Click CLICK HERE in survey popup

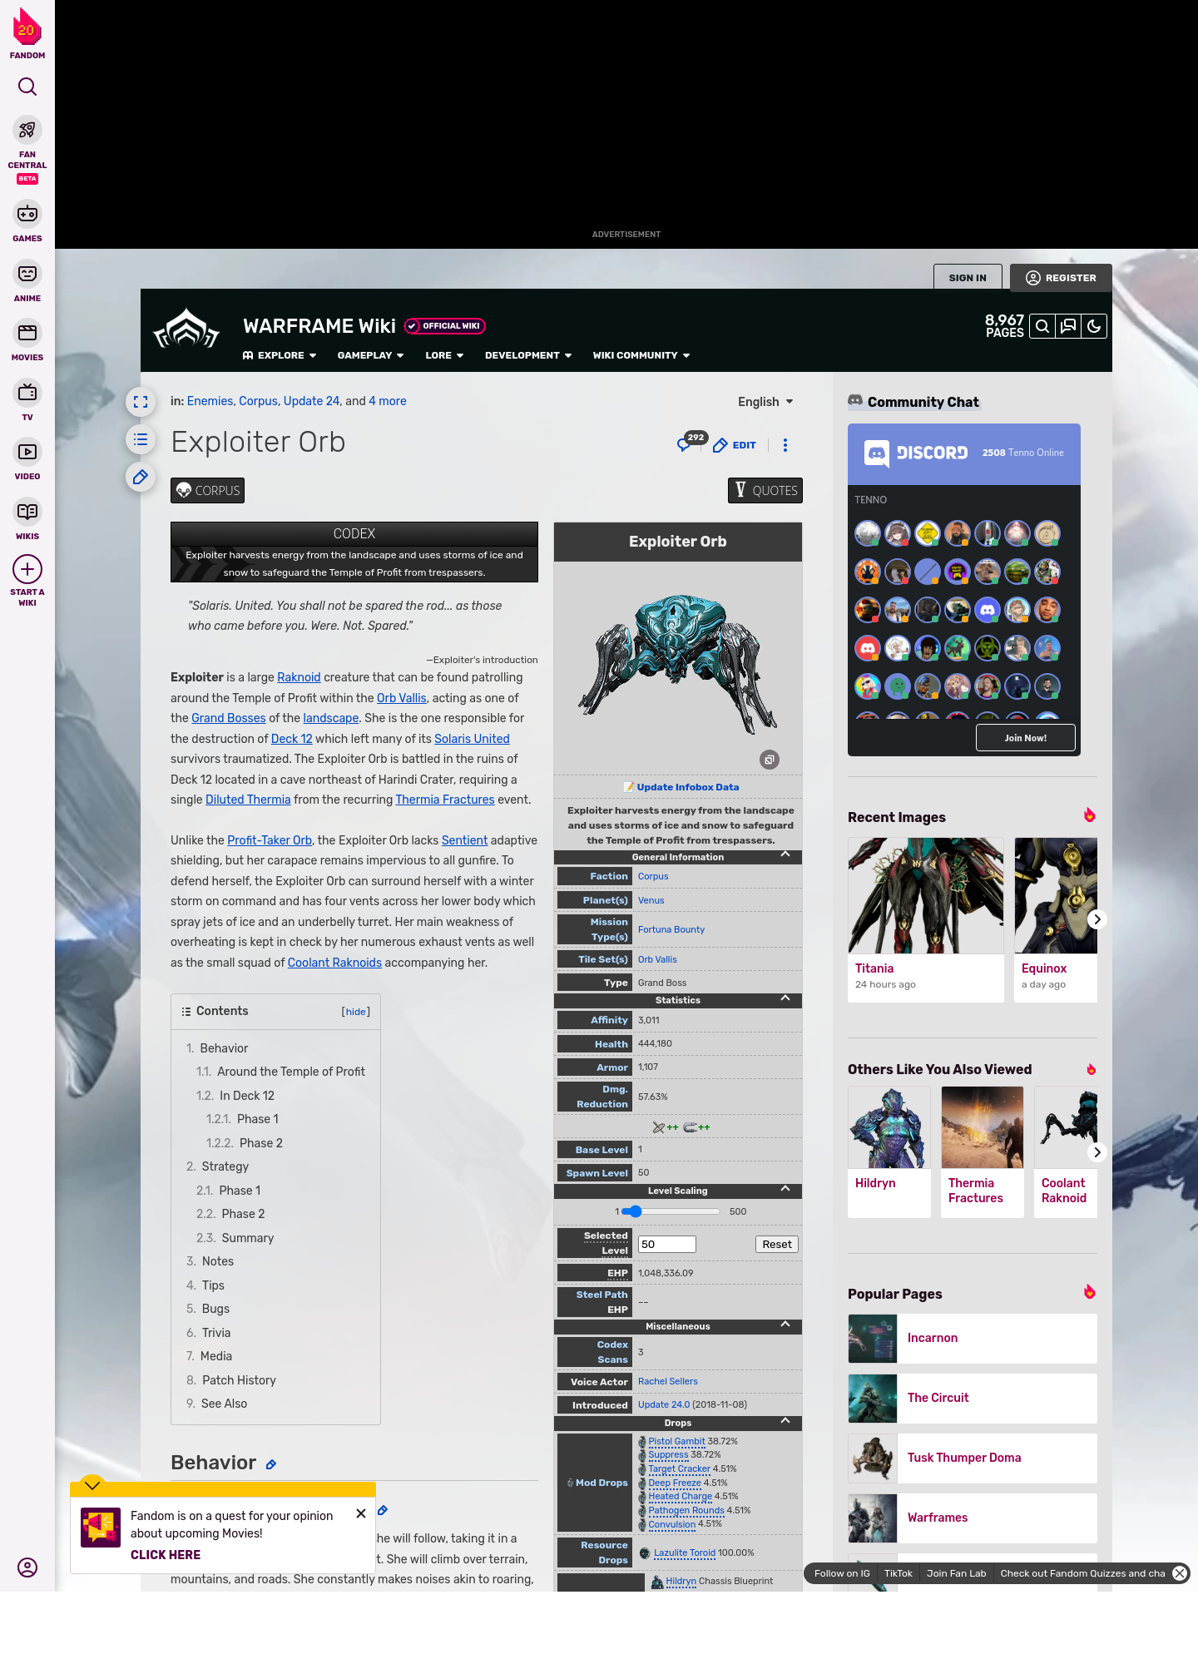[166, 1555]
